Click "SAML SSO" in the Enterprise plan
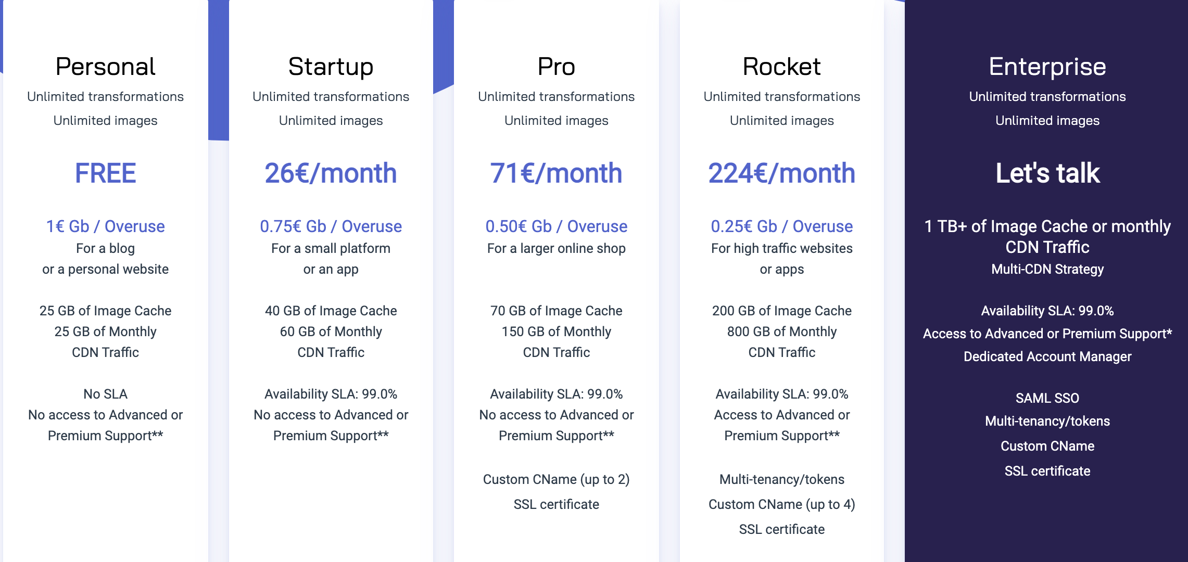 (1047, 398)
